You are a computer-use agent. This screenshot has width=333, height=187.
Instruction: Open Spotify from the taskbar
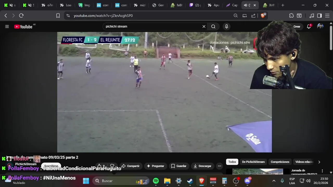[156, 181]
